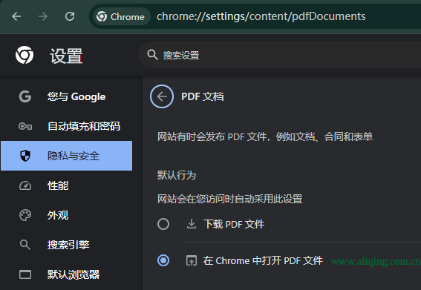Click the magnifier icon in settings search

152,55
